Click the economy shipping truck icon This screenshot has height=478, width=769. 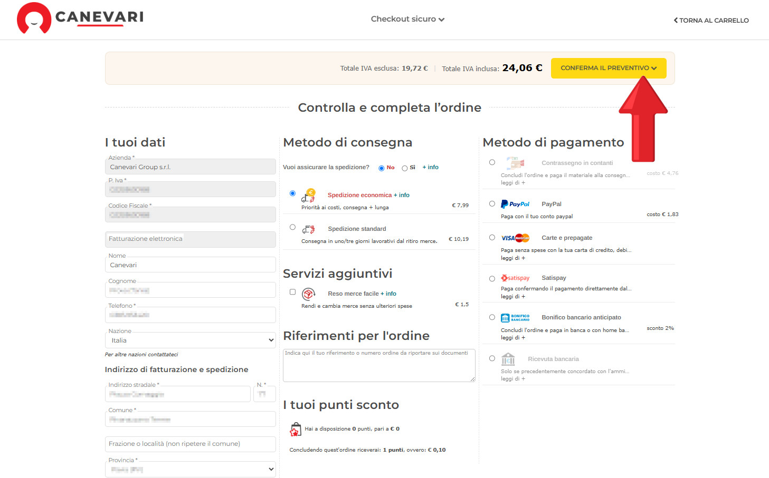(x=308, y=196)
